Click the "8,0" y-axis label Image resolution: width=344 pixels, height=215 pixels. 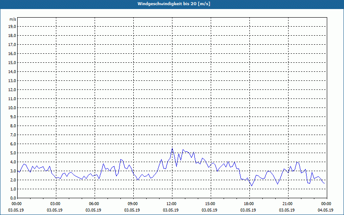click(x=13, y=126)
